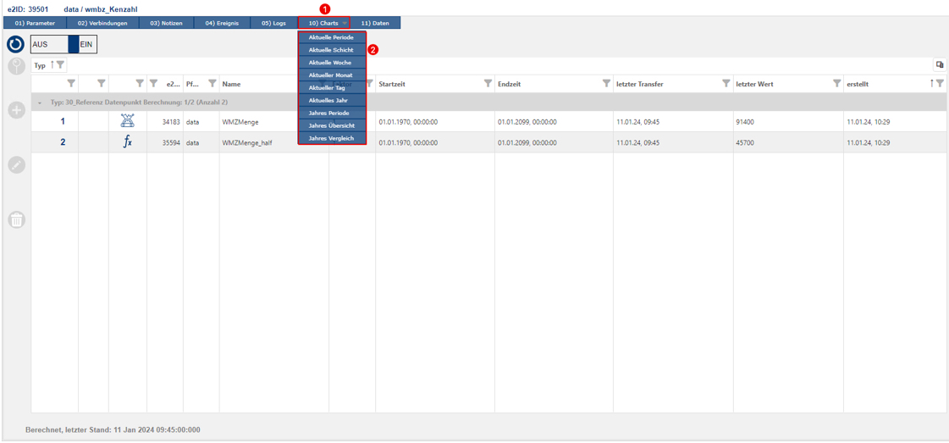Click the greyed-out pencil edit icon
This screenshot has height=443, width=949.
point(16,165)
